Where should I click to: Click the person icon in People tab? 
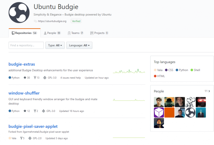[x=45, y=33]
